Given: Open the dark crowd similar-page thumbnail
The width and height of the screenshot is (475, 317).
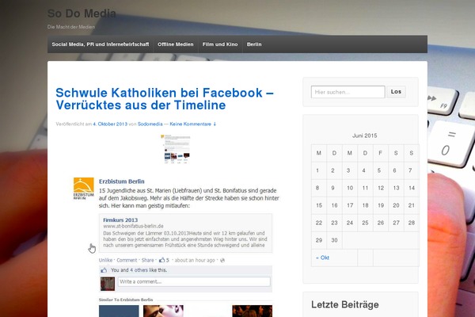Looking at the screenshot, I should [x=253, y=311].
